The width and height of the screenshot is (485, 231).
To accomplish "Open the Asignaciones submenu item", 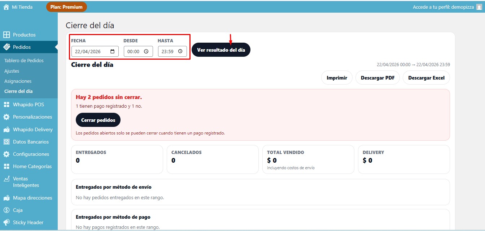I will click(18, 81).
